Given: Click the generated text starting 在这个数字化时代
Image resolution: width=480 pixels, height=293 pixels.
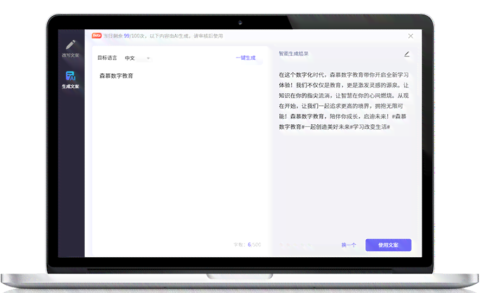Looking at the screenshot, I should [x=343, y=101].
